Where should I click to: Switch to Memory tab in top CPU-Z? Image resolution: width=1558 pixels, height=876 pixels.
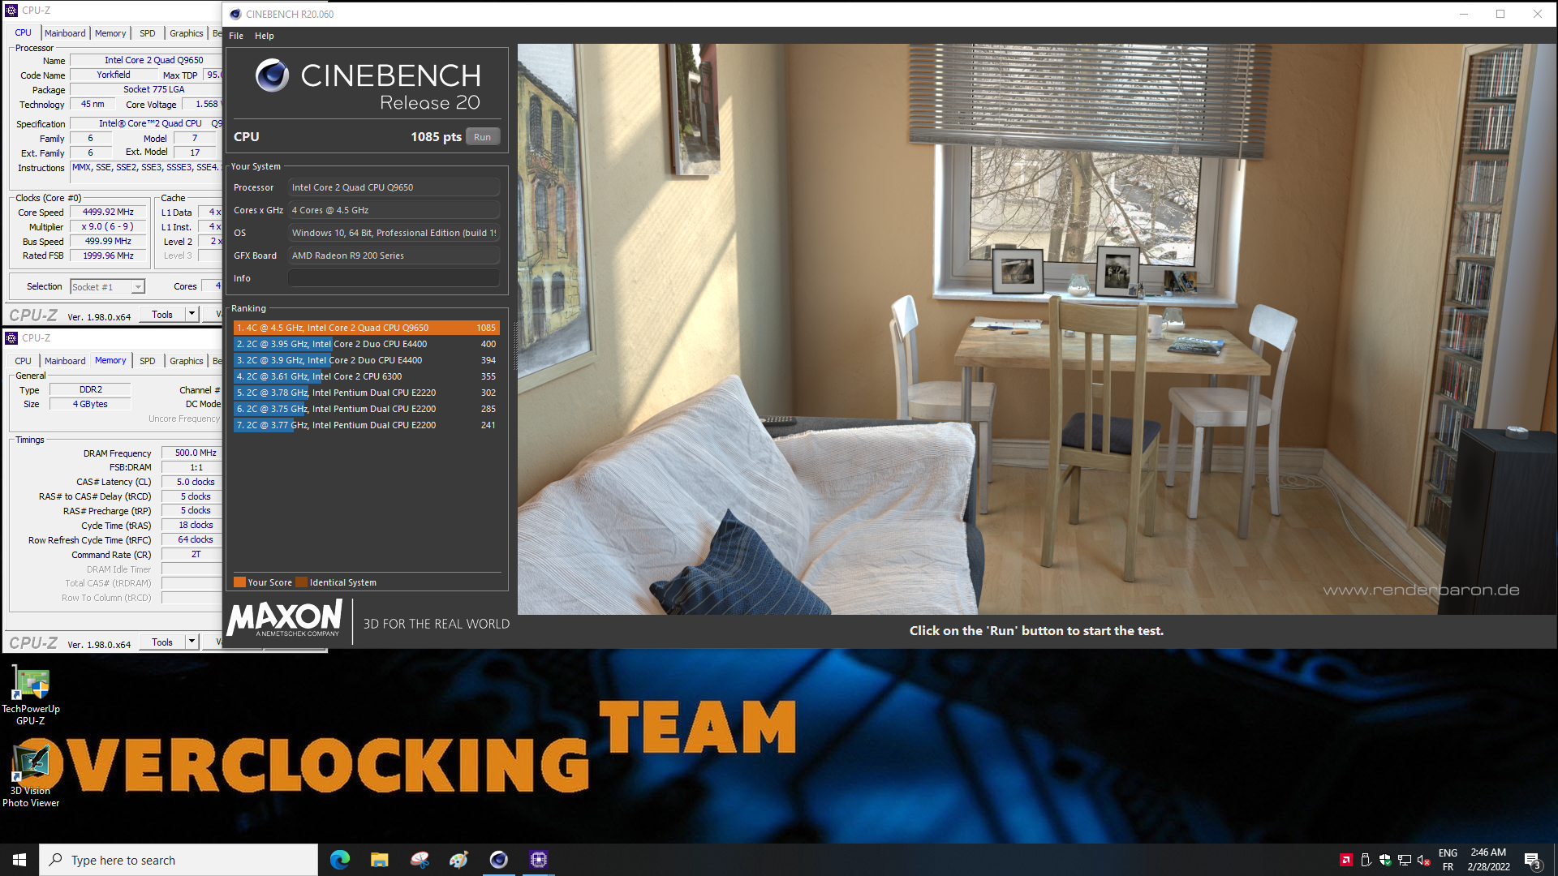110,33
